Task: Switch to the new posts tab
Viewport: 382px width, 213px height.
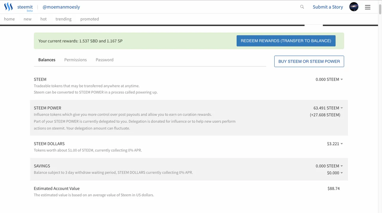Action: (x=27, y=19)
